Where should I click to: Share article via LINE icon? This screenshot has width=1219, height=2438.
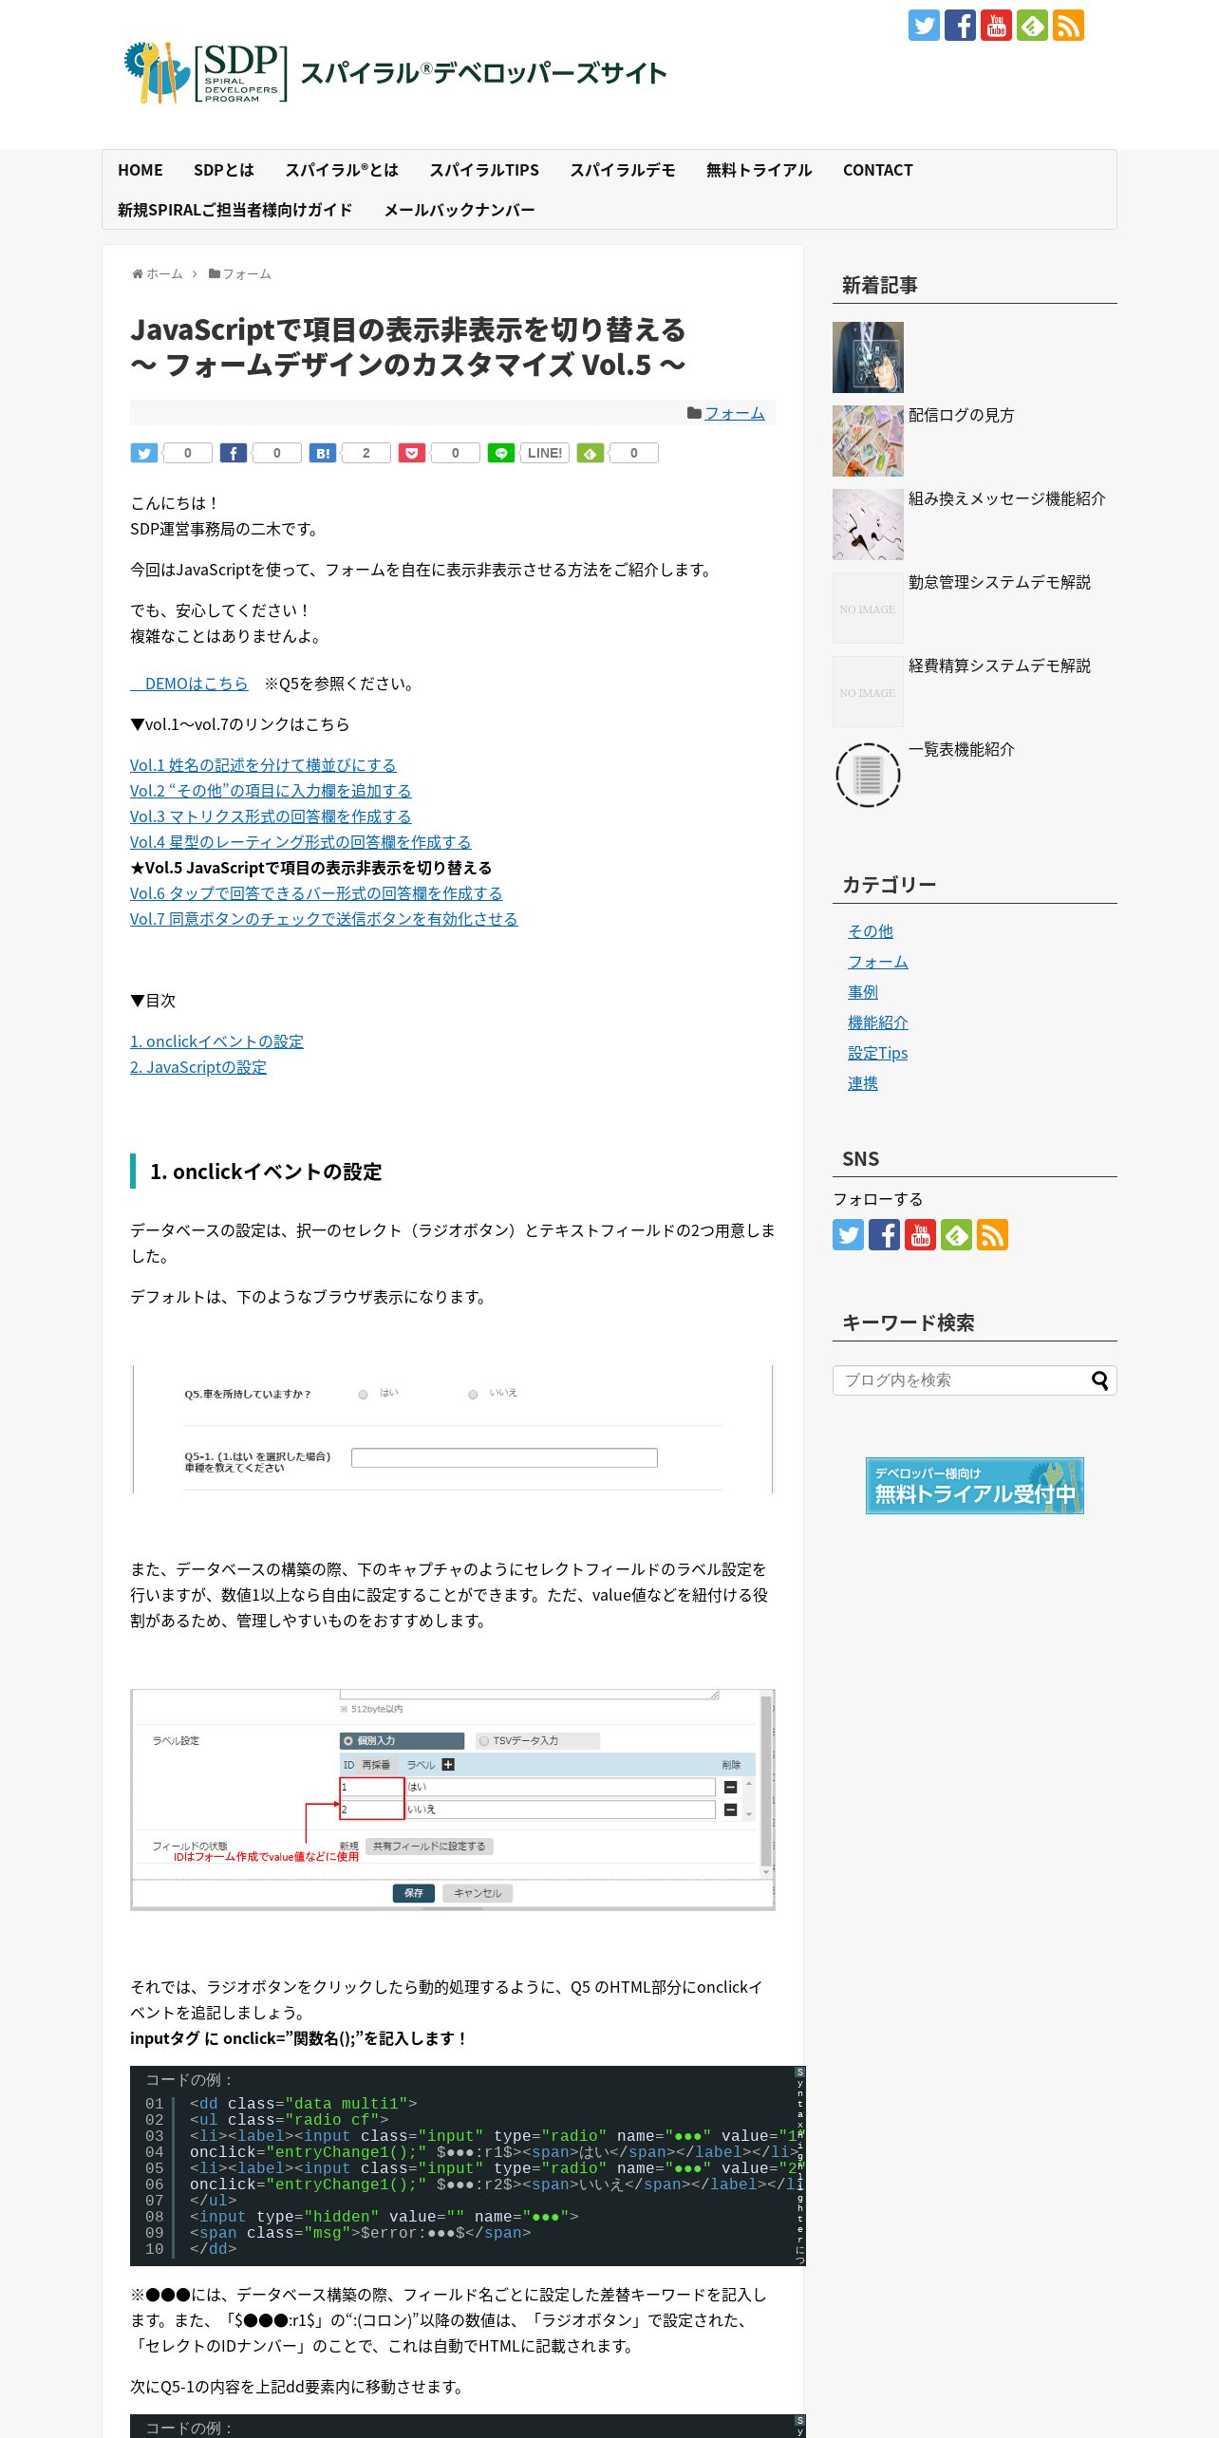(501, 453)
